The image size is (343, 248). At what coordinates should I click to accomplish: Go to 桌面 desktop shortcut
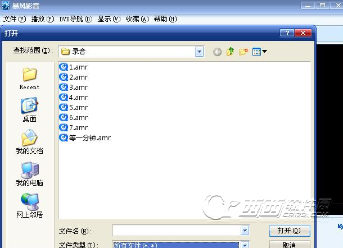pos(30,110)
